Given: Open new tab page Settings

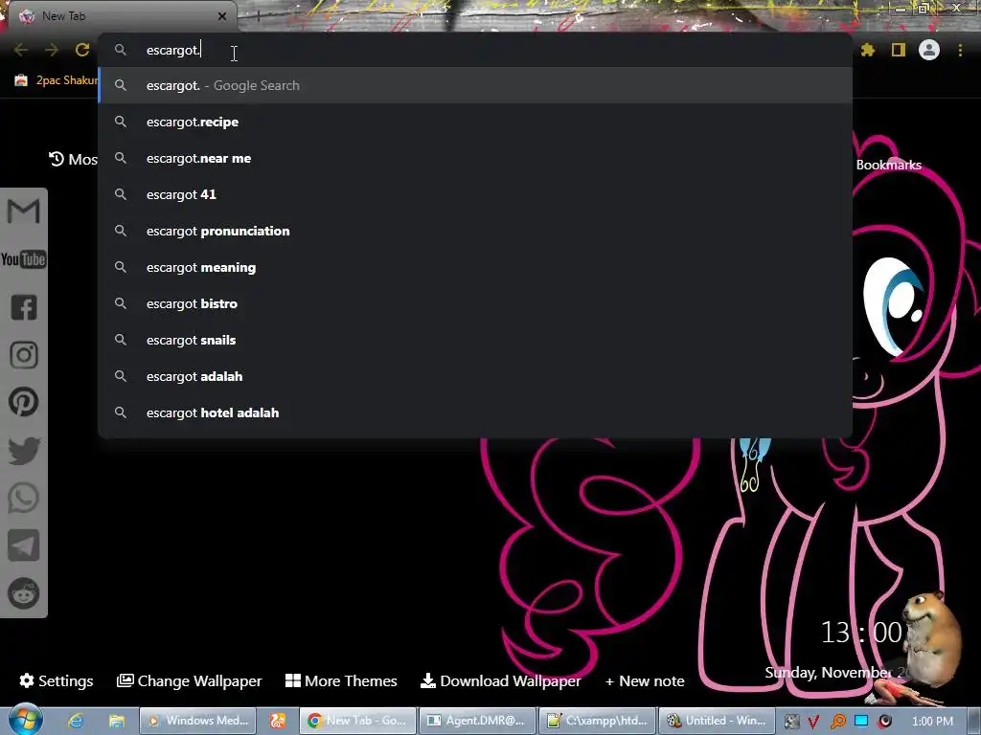Looking at the screenshot, I should pyautogui.click(x=57, y=680).
